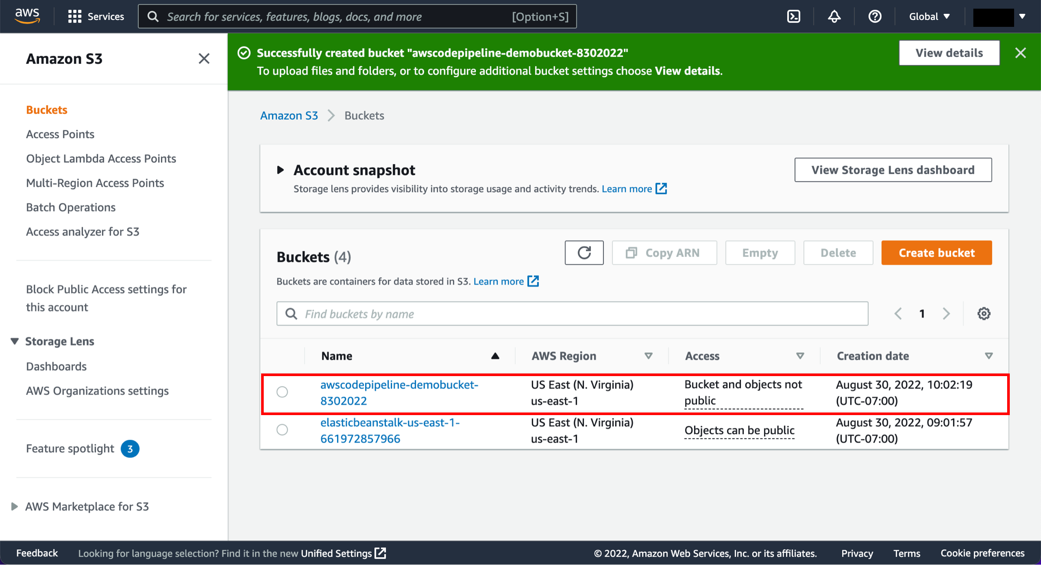Click the View details button
The image size is (1041, 565).
point(949,53)
